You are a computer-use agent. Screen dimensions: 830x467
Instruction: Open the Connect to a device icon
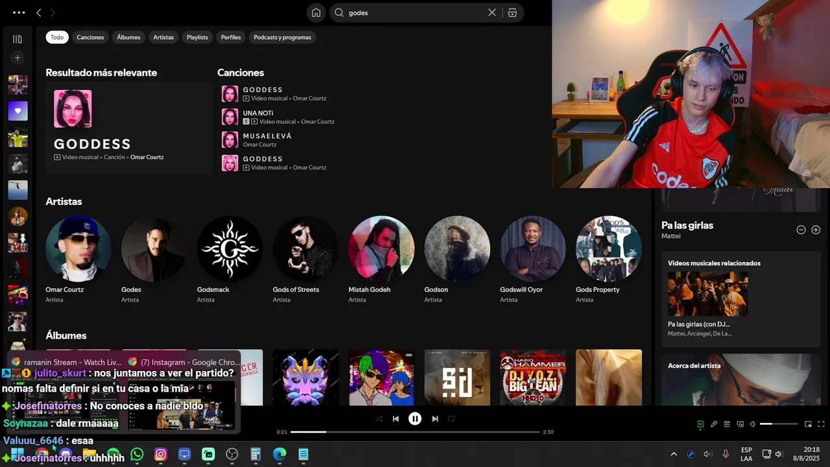coord(740,424)
